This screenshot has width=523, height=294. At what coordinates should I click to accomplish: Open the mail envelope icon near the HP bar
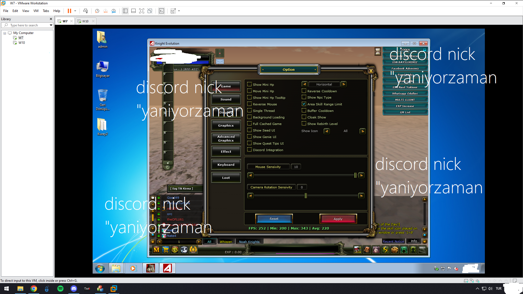[x=220, y=62]
